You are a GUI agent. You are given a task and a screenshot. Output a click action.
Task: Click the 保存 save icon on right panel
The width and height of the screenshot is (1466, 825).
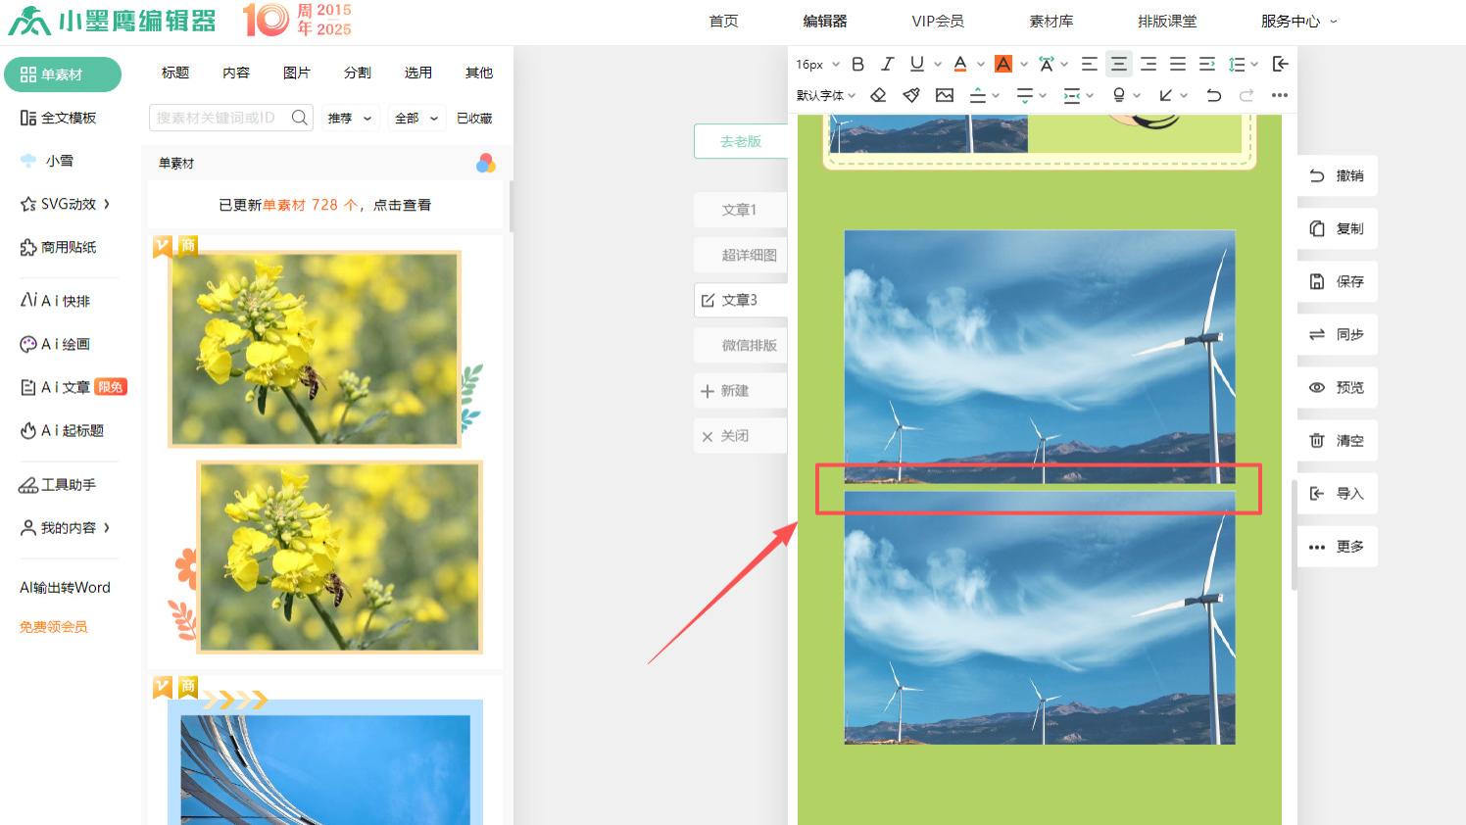click(1337, 281)
